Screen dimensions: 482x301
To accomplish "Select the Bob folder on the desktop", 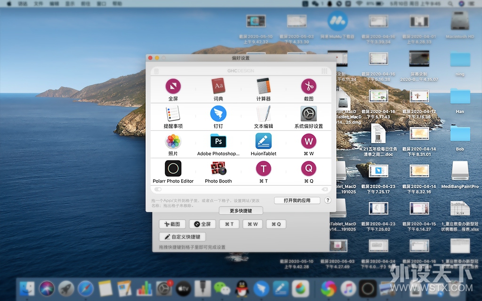I will pyautogui.click(x=460, y=138).
